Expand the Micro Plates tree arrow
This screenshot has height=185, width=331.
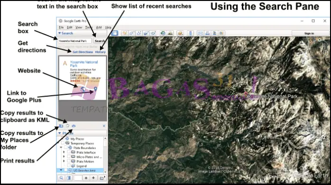64,157
